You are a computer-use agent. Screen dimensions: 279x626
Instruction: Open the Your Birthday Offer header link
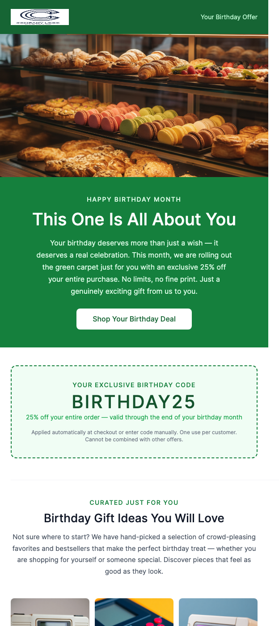229,17
